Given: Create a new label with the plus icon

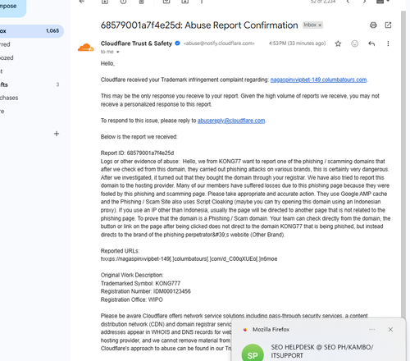Looking at the screenshot, I should [57, 134].
